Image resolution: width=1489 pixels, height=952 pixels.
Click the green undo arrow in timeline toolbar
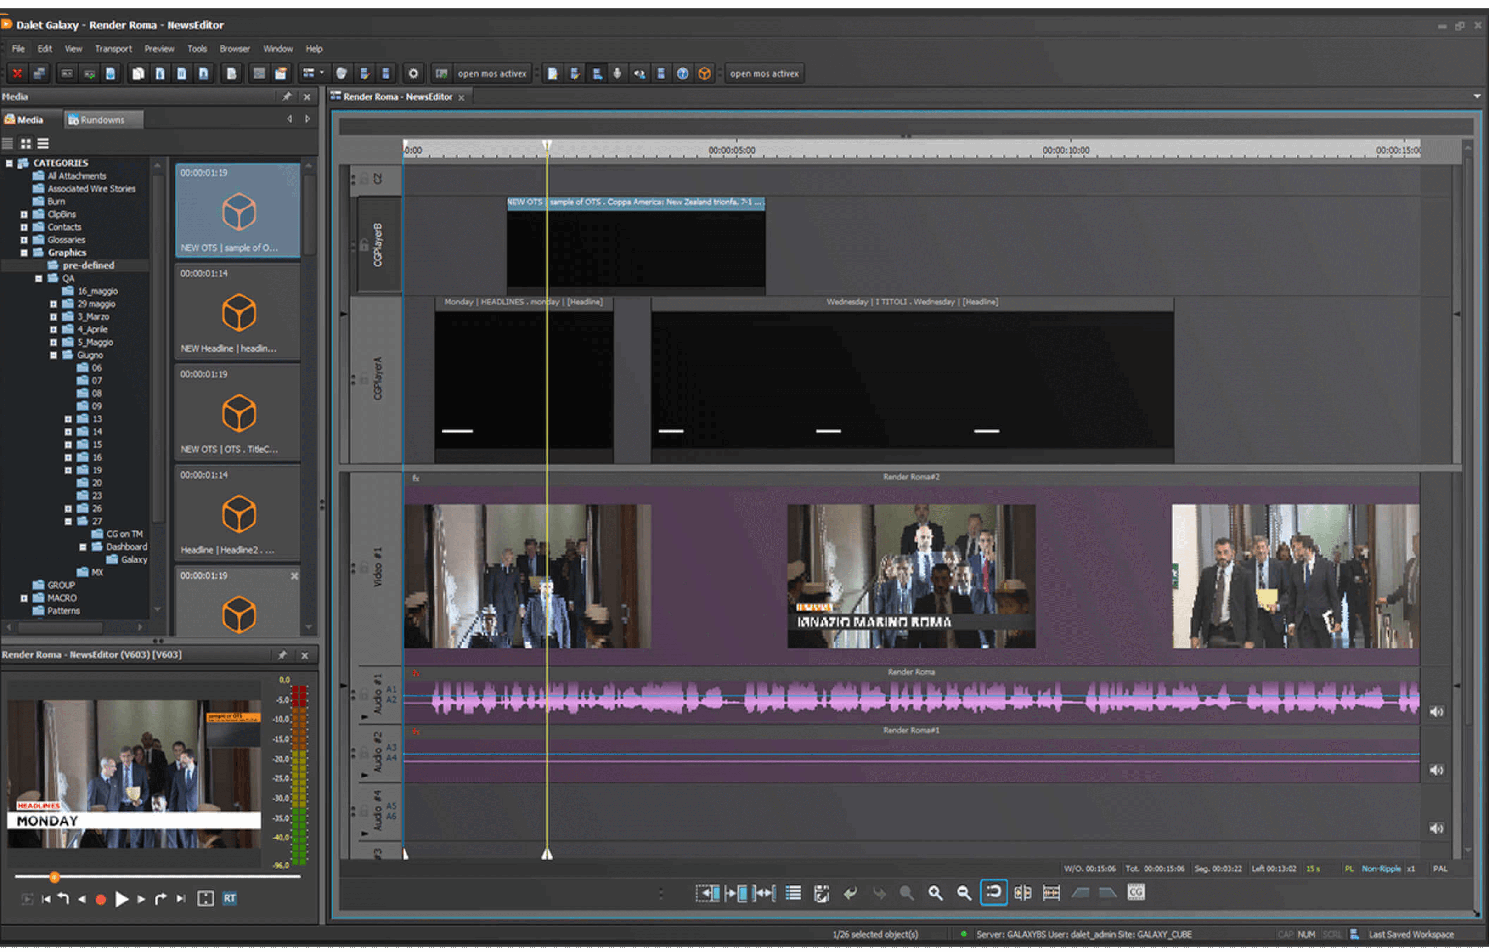tap(850, 893)
